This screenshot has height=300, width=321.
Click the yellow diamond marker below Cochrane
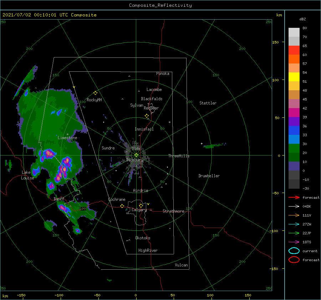pos(122,206)
